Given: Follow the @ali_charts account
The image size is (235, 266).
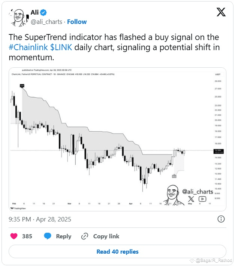Looking at the screenshot, I should 77,22.
